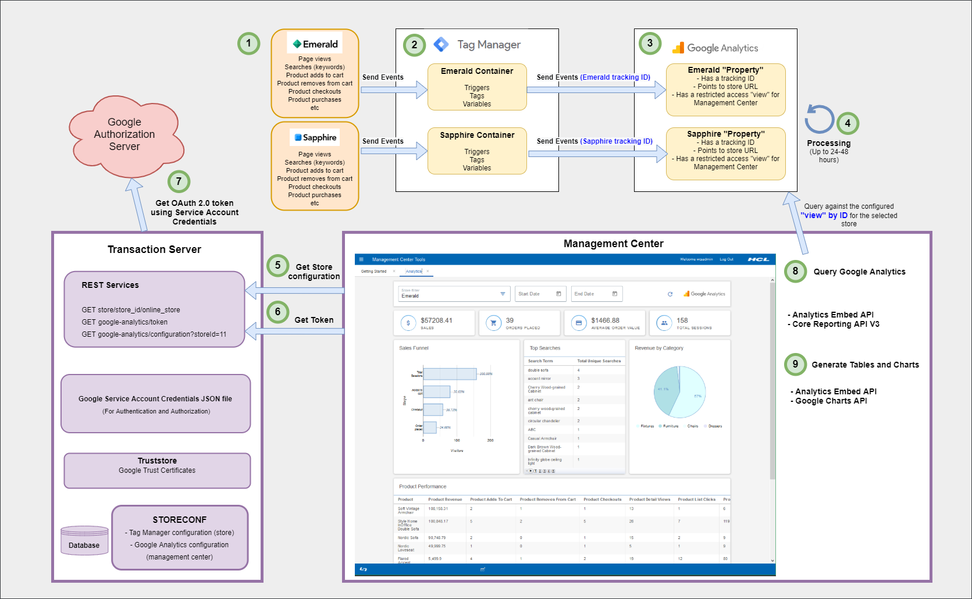
Task: Select the Analytics tab
Action: (x=414, y=272)
